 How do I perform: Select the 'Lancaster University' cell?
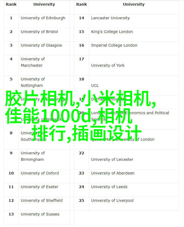pyautogui.click(x=134, y=21)
